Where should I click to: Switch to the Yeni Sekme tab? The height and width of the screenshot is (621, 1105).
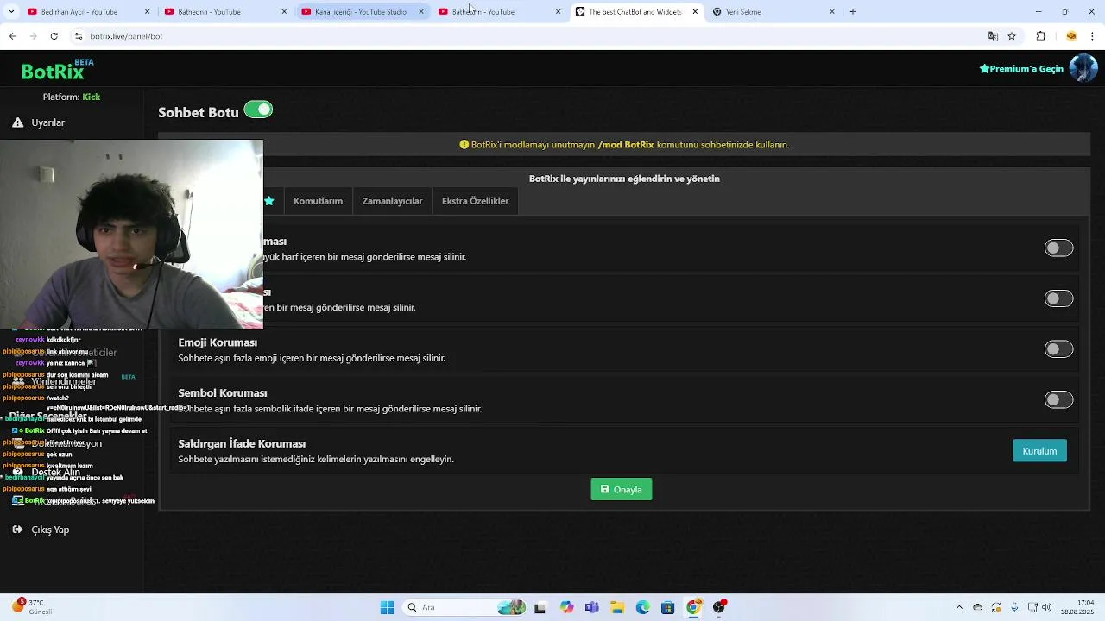coord(773,12)
